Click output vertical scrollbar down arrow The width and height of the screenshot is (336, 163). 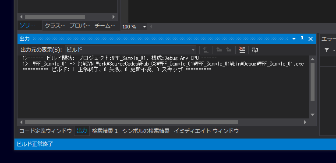point(312,115)
